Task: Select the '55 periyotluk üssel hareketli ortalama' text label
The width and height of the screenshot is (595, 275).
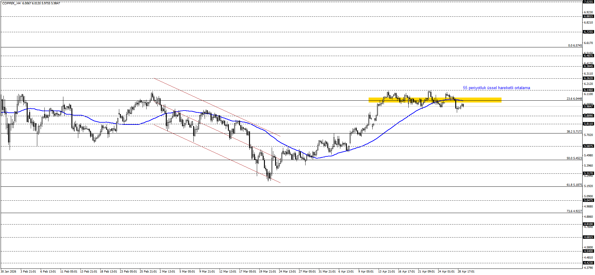Action: [496, 88]
